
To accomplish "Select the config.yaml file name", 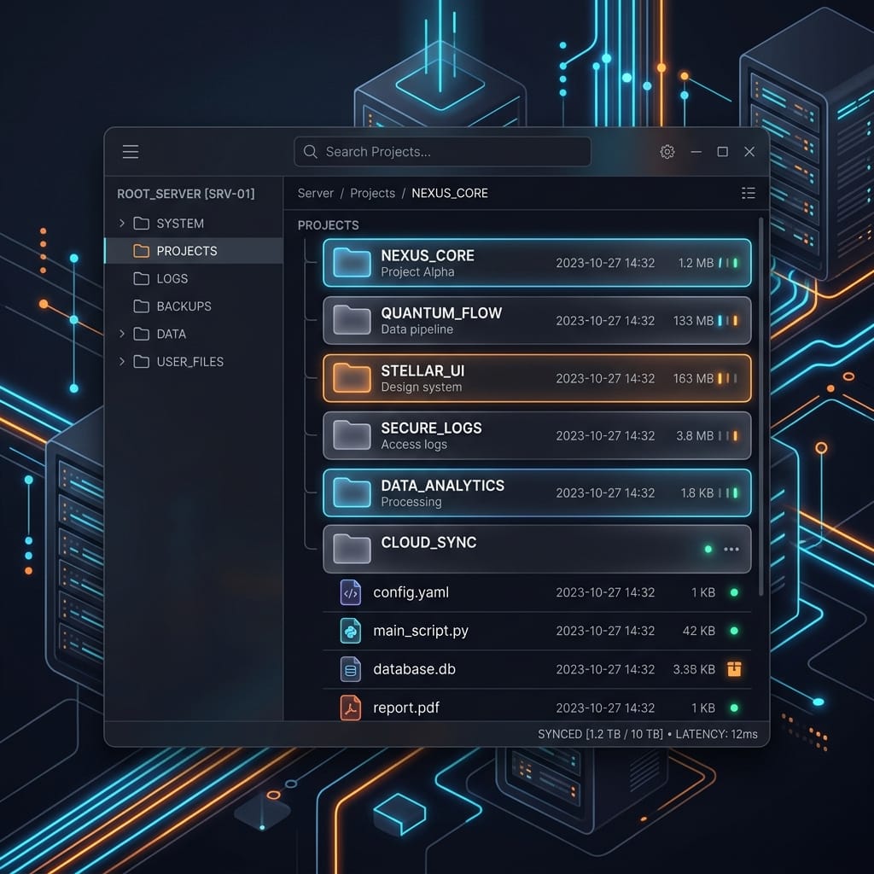I will [x=411, y=592].
